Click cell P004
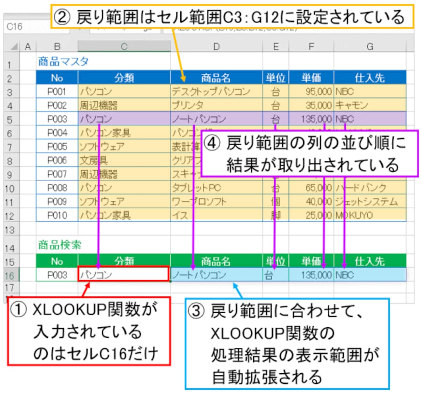 57,133
